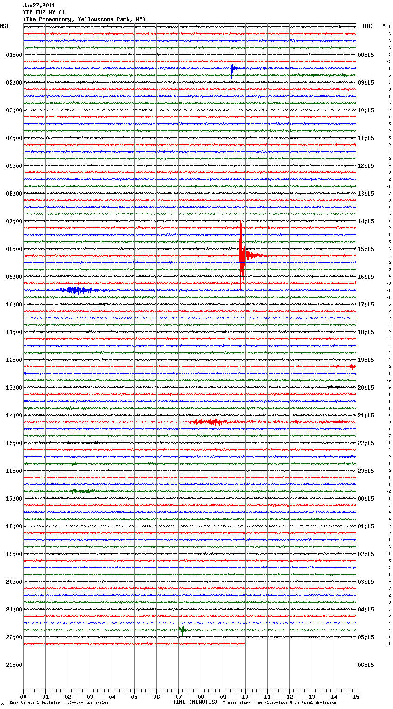Click the '19:15' UTC time label
The height and width of the screenshot is (709, 393).
point(366,360)
